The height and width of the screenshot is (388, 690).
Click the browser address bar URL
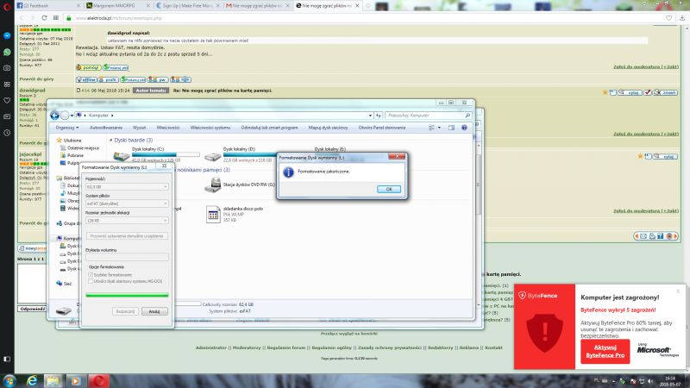(x=119, y=18)
